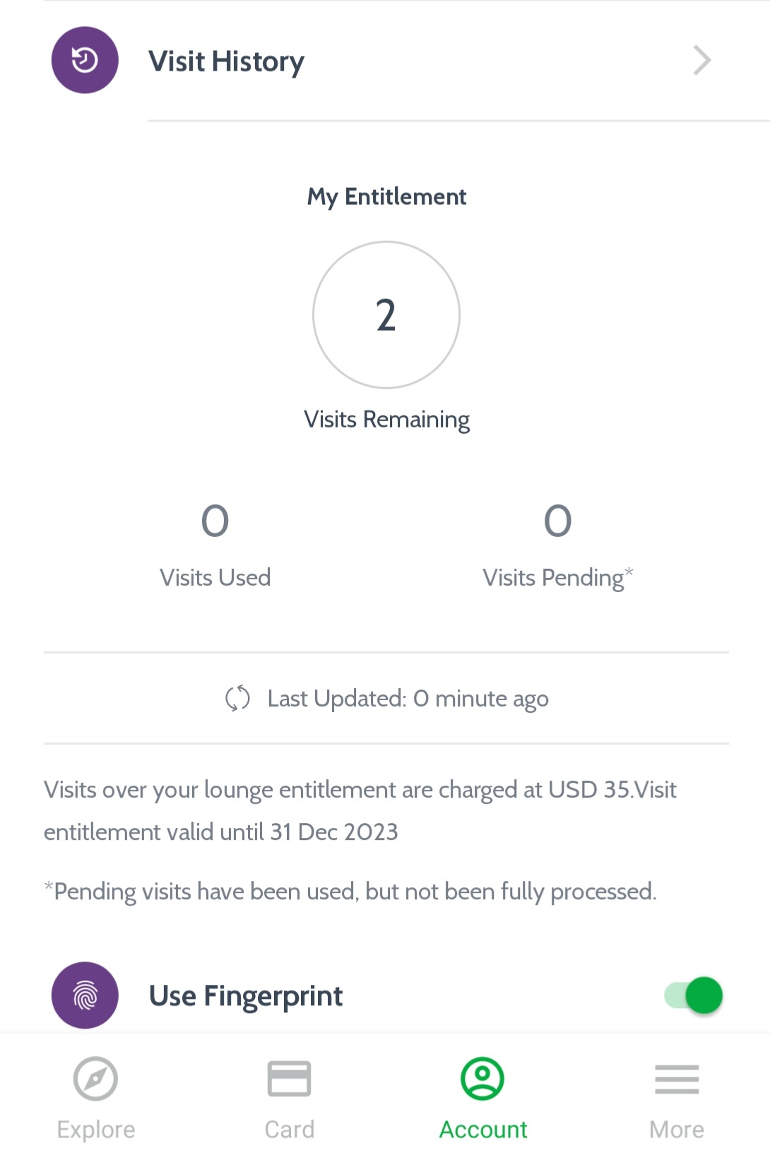
Task: Tap the purple Visit History clock icon
Action: [85, 60]
